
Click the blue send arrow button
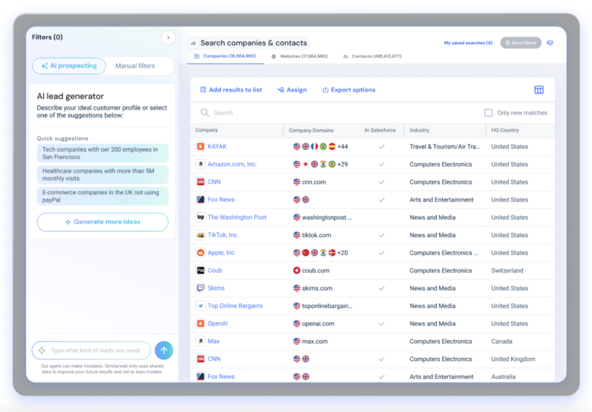point(164,350)
